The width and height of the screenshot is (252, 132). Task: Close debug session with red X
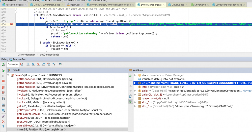click(3, 122)
